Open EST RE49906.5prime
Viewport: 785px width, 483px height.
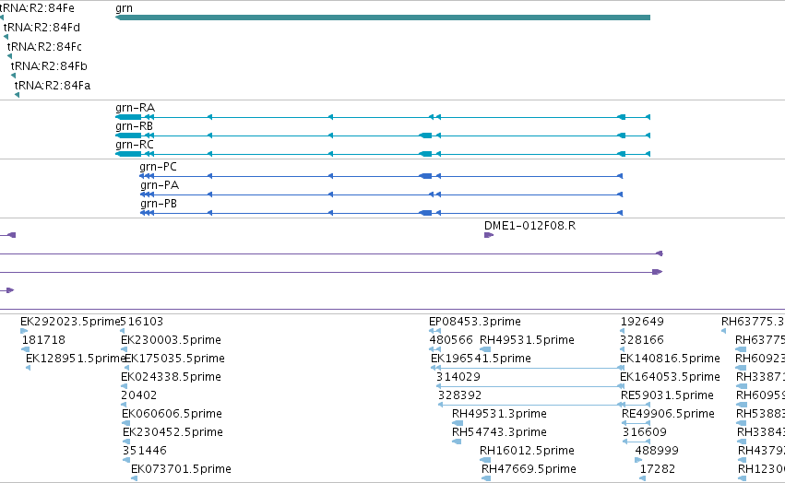[668, 414]
